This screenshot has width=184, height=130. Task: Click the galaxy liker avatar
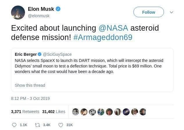pyautogui.click(x=126, y=112)
